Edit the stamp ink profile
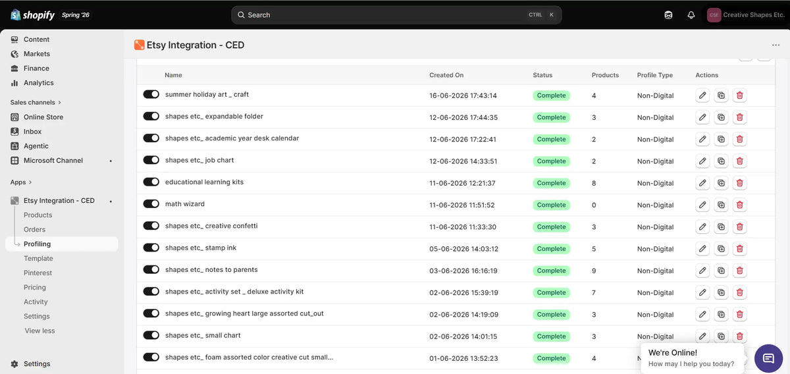 [x=702, y=248]
